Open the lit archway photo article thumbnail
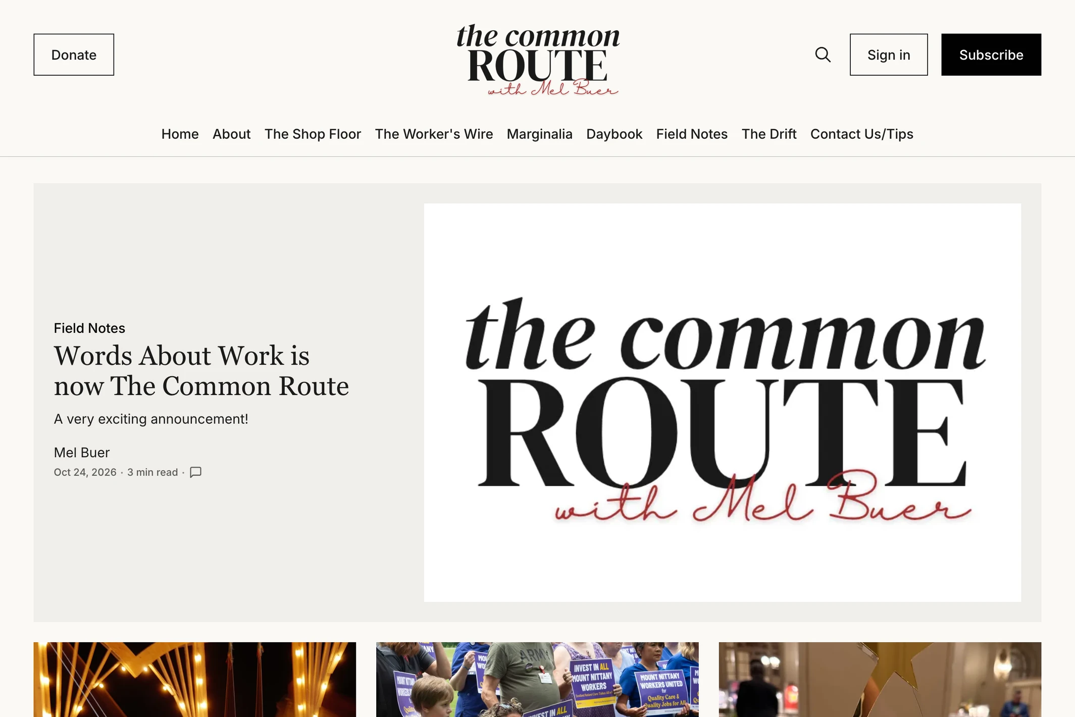 tap(194, 680)
